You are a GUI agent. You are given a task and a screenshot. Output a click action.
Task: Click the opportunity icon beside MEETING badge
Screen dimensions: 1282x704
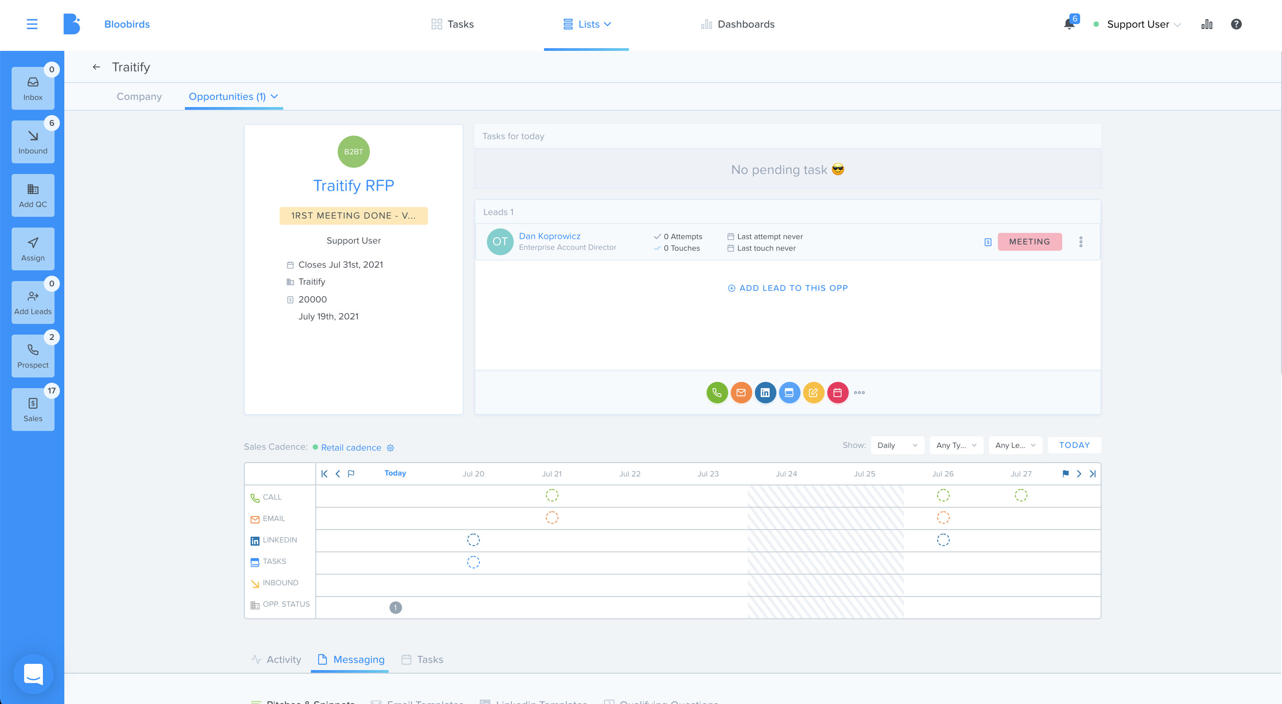coord(988,242)
